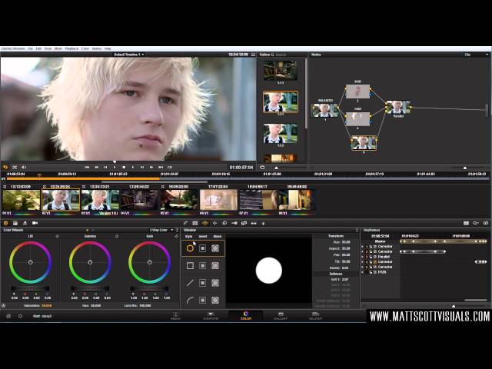Select the BALANCED node 1

point(324,111)
